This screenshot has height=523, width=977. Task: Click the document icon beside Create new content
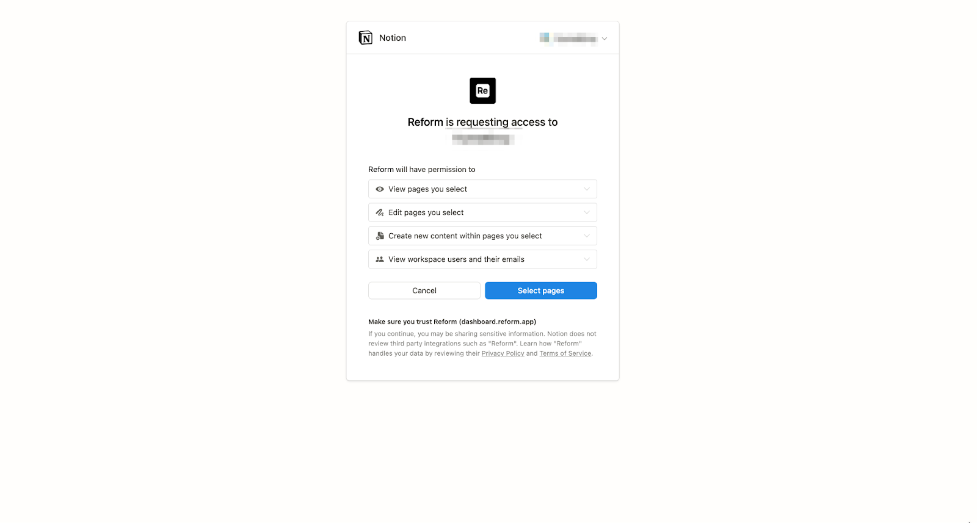click(x=380, y=236)
